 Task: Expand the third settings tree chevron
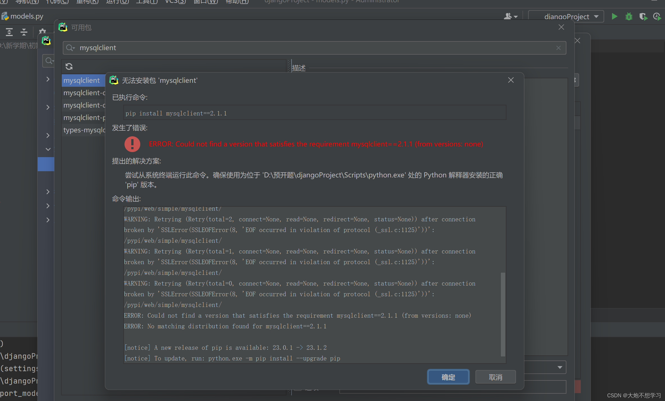point(48,135)
